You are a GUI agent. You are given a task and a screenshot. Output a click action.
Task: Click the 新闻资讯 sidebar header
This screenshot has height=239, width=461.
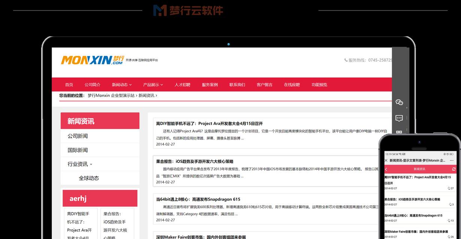tap(100, 121)
